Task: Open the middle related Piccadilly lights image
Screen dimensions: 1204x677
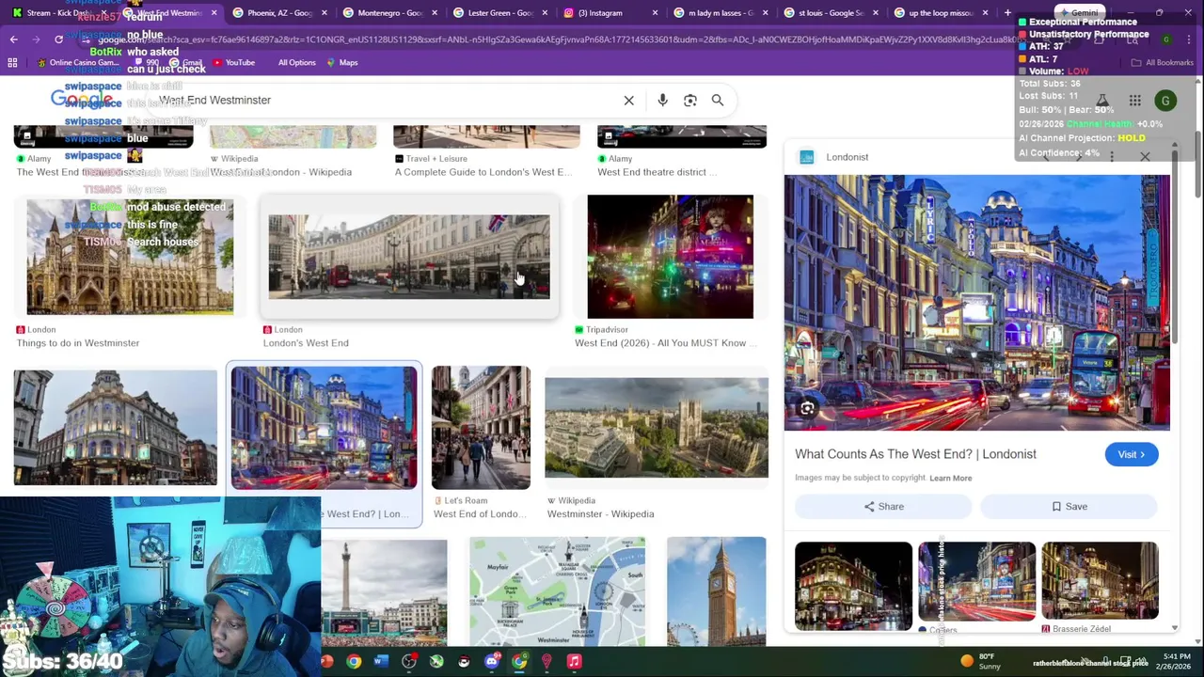Action: pos(976,581)
